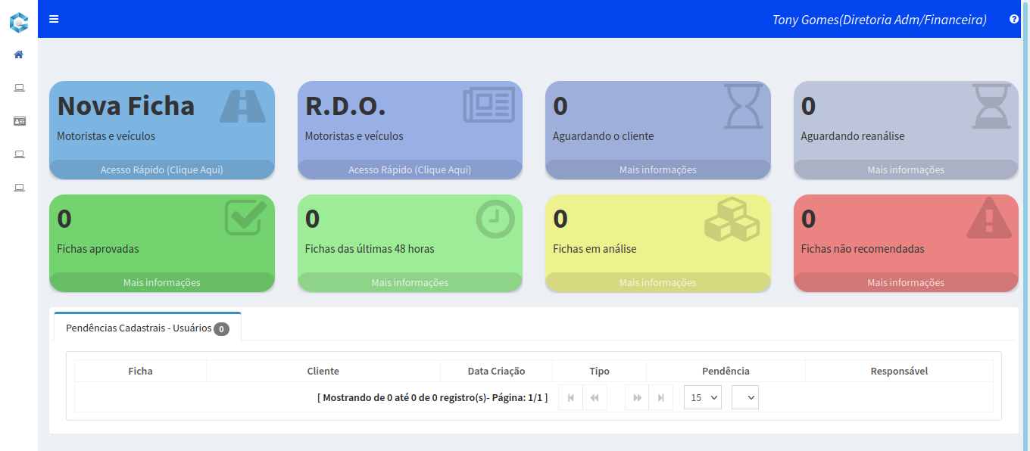Open Mais informações for Aguardando o cliente
Screen dimensions: 1030x451
tap(658, 170)
